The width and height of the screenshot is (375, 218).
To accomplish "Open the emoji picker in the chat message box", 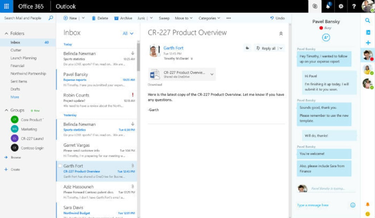I will 353,205.
